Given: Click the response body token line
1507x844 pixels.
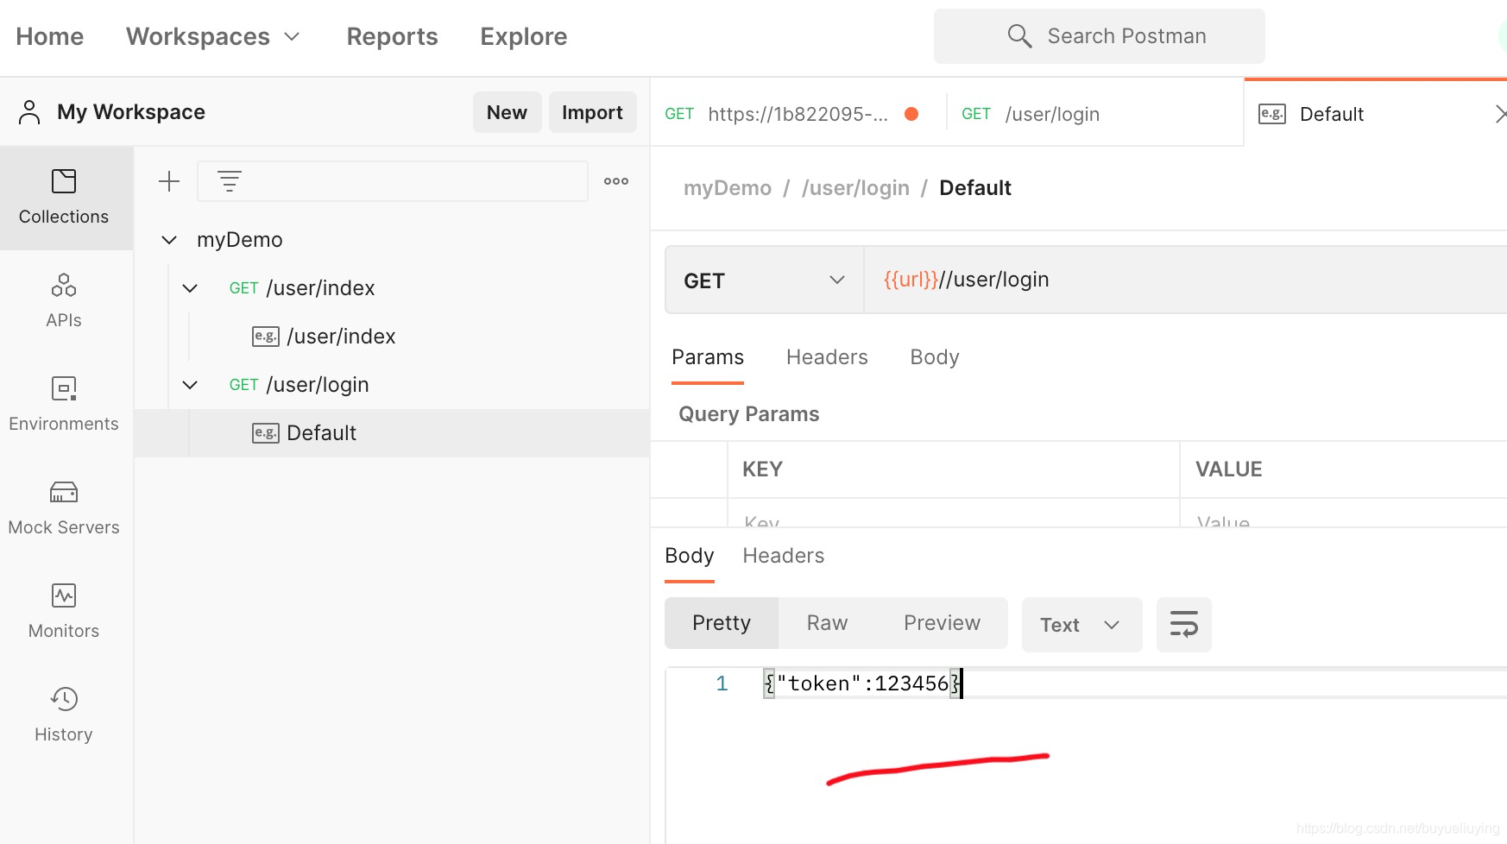Looking at the screenshot, I should [x=862, y=683].
